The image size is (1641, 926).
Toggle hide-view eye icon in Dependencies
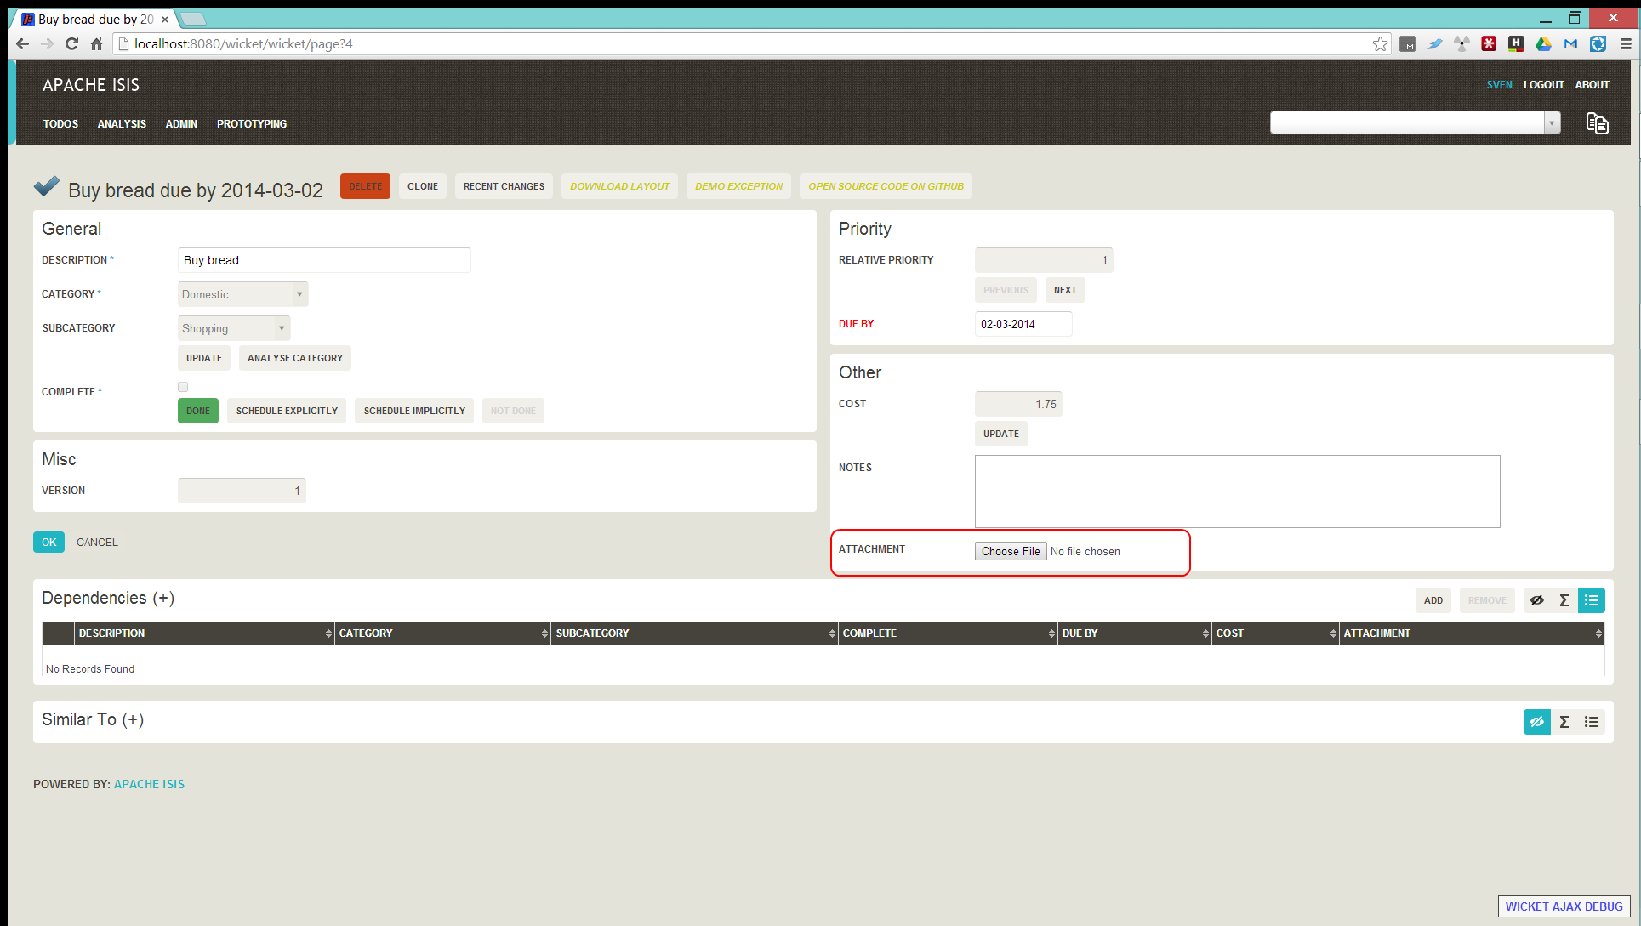pyautogui.click(x=1536, y=600)
